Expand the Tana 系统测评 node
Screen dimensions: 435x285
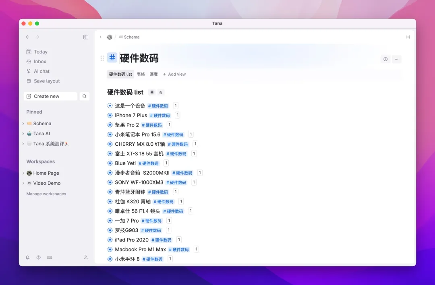[x=23, y=144]
